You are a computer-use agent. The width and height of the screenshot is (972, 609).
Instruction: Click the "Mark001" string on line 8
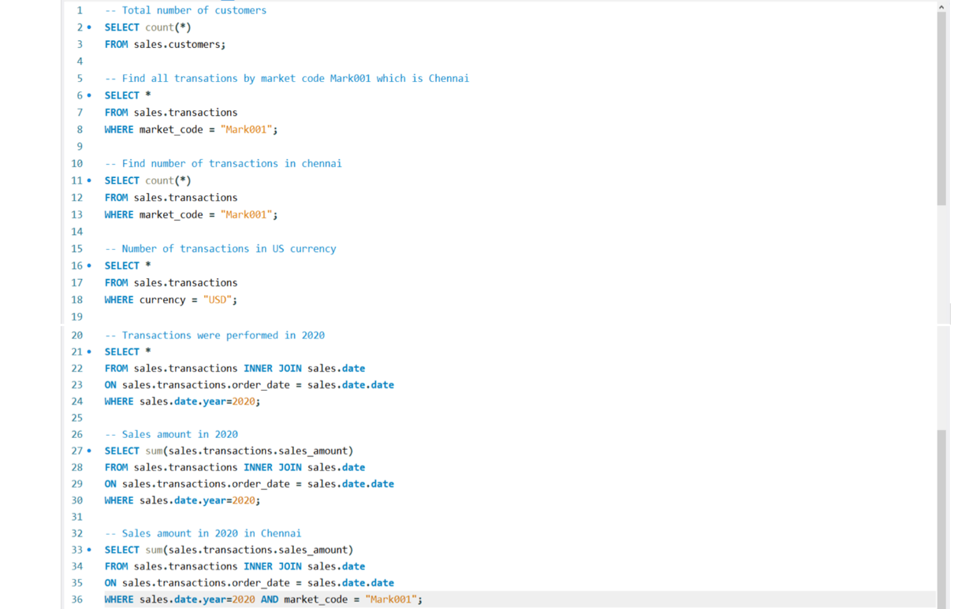tap(247, 130)
